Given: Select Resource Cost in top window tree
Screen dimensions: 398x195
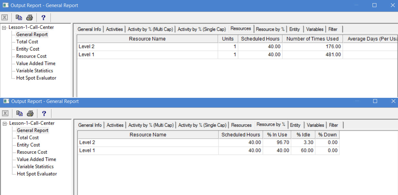Looking at the screenshot, I should 32,56.
